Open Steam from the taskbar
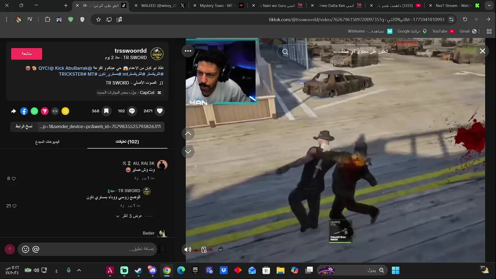 coord(138,270)
